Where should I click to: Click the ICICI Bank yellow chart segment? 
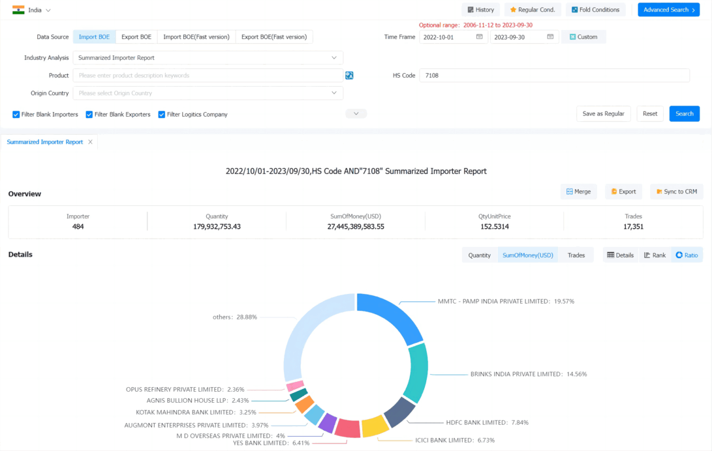pyautogui.click(x=376, y=426)
